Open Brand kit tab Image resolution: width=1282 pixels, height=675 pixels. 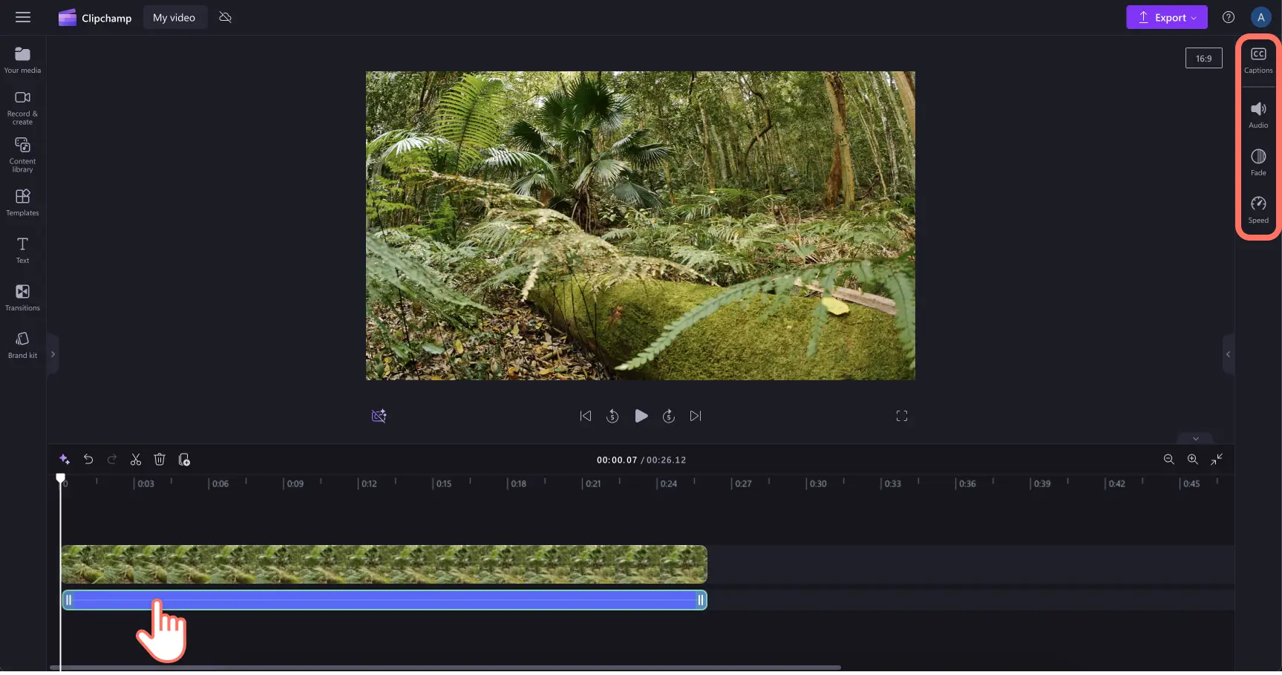23,345
